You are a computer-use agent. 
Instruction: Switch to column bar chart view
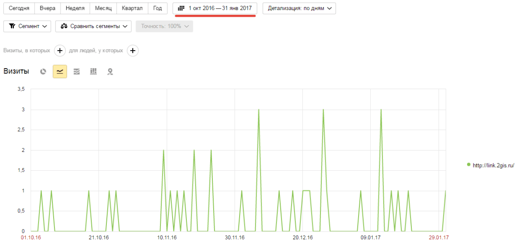pos(93,72)
